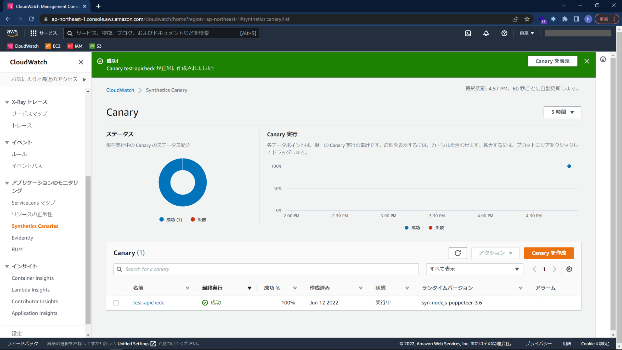Collapse the X-Ray トレース section

point(7,102)
